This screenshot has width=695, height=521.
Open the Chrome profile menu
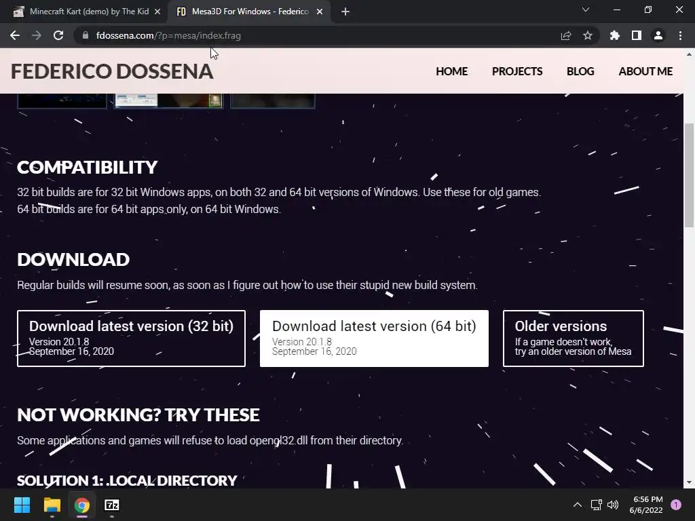click(x=658, y=35)
